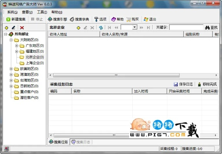222x154 pixels.
Task: Select 北京企业(0) in the tree
Action: [x=35, y=57]
